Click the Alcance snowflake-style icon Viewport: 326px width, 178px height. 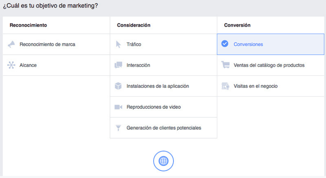click(x=11, y=65)
